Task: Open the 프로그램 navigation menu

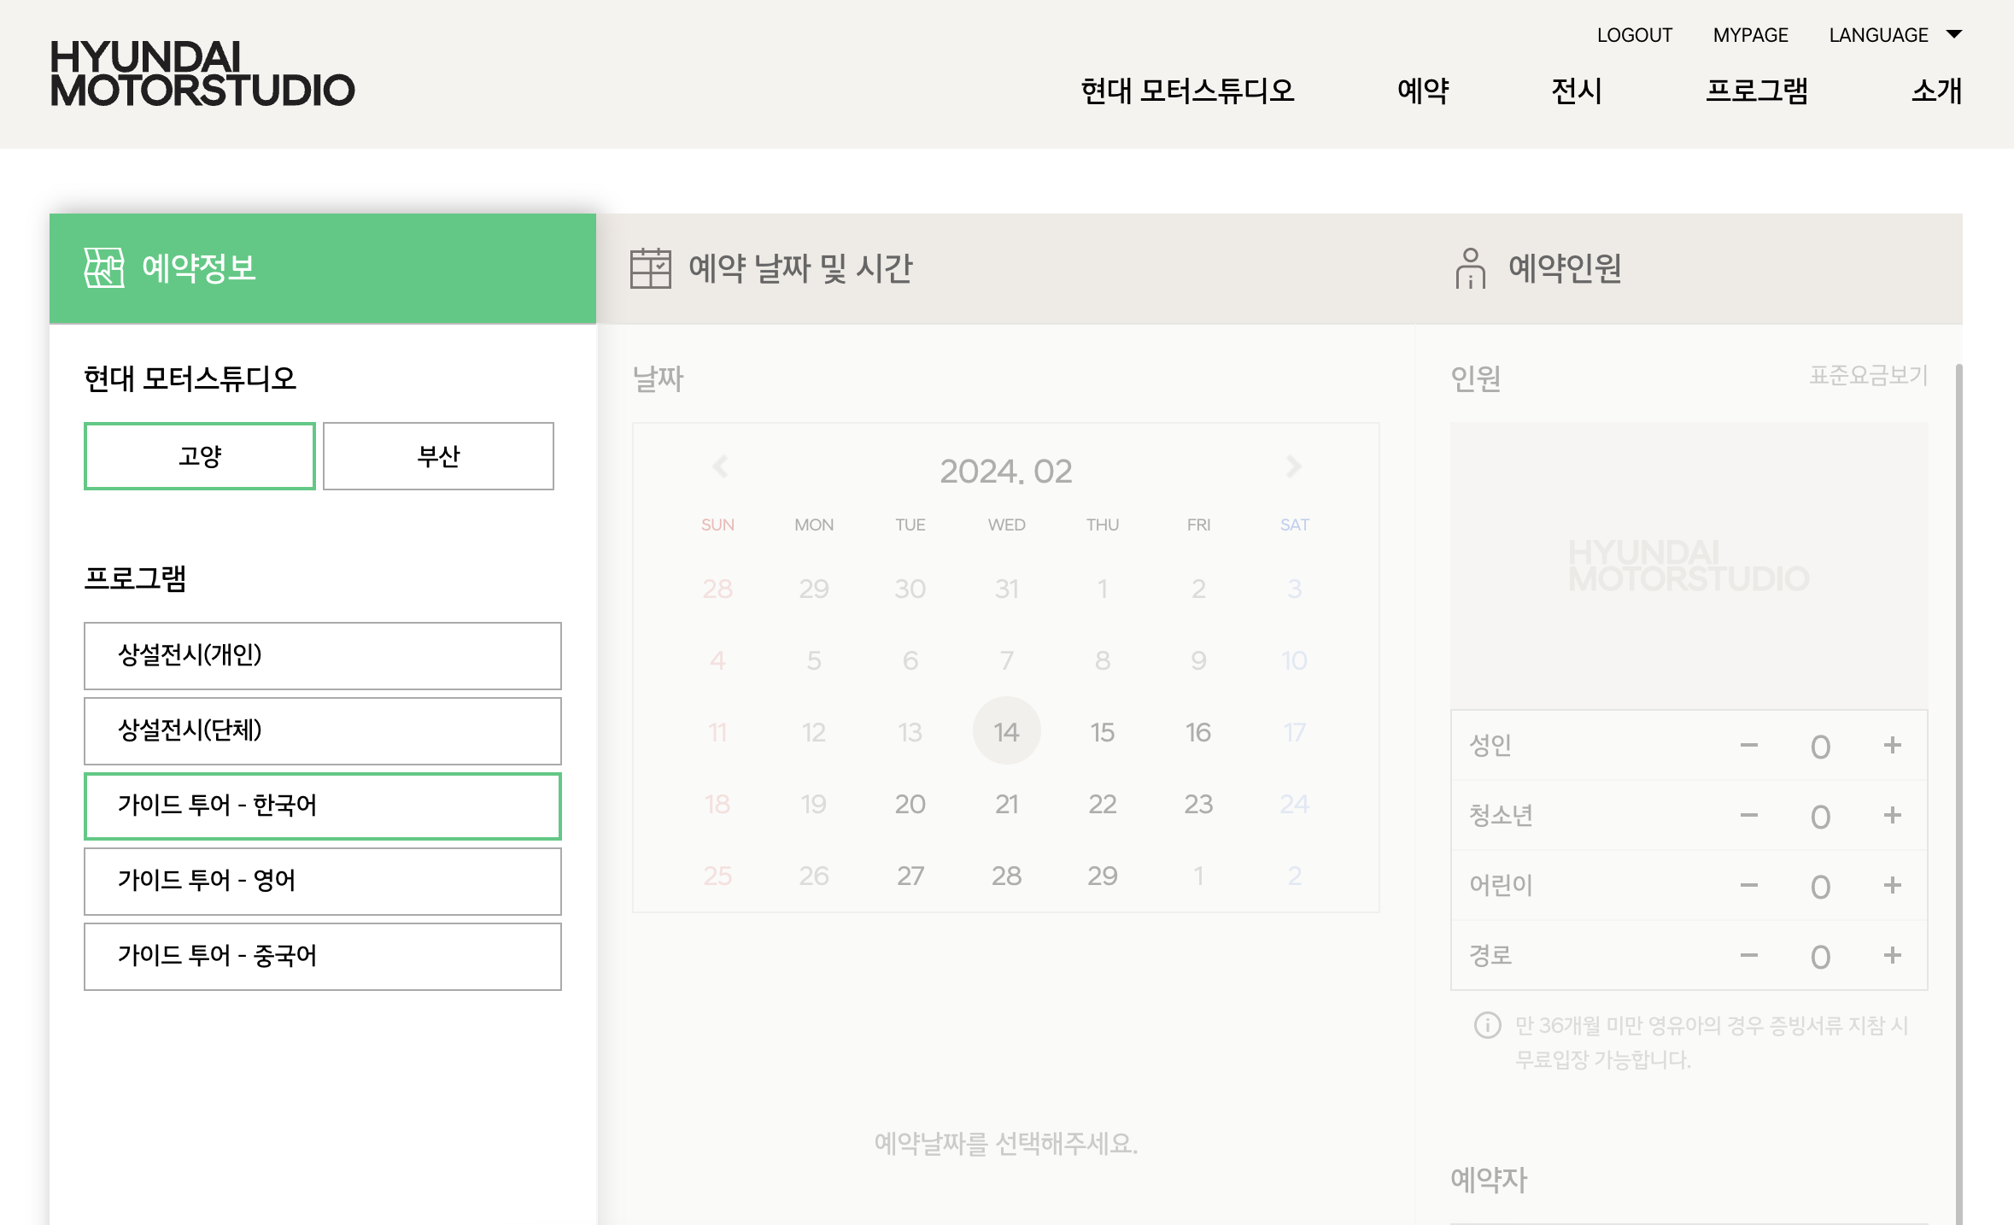Action: coord(1757,91)
